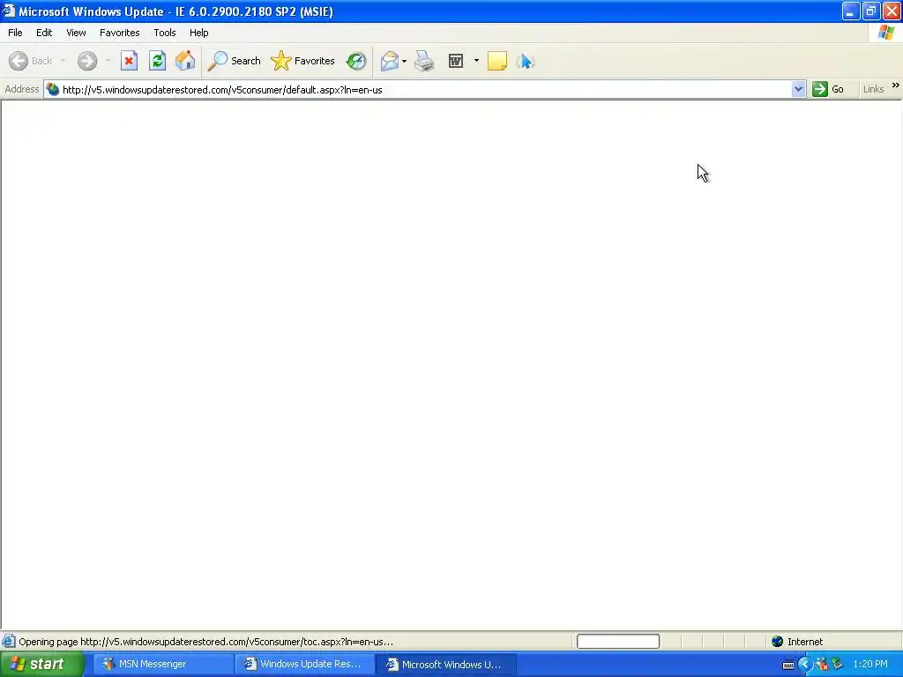The height and width of the screenshot is (677, 903).
Task: Open the Search pane
Action: pos(234,61)
